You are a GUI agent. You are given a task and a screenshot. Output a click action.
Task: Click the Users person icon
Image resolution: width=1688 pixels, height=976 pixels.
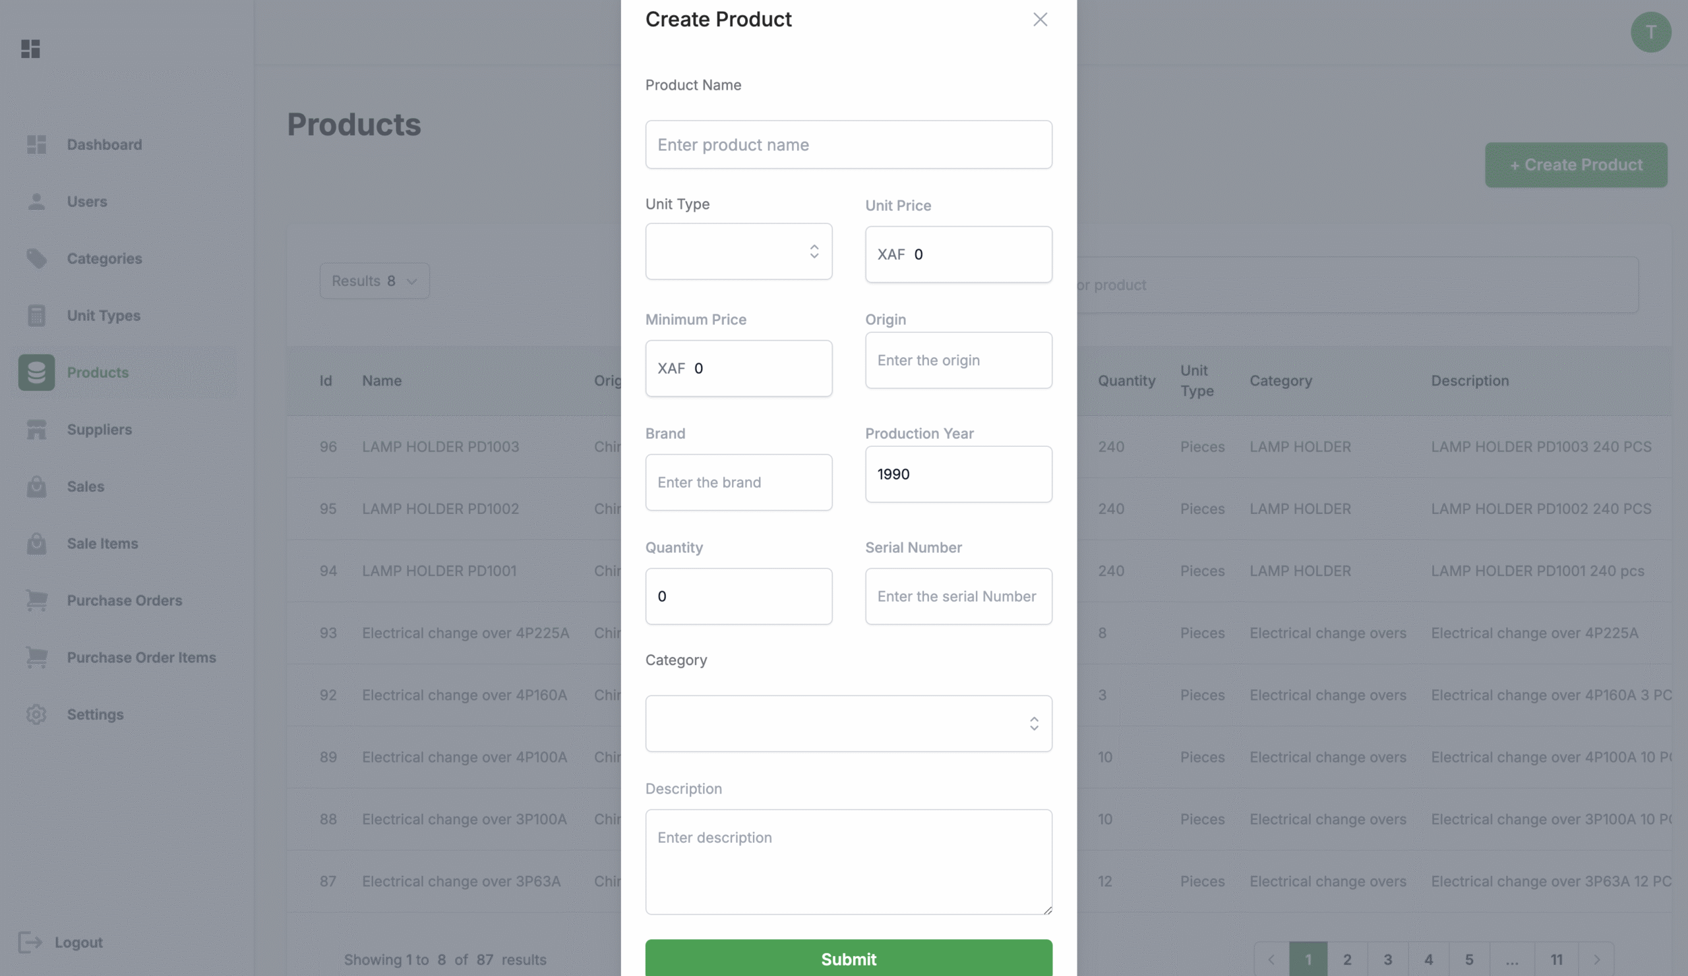pos(37,202)
